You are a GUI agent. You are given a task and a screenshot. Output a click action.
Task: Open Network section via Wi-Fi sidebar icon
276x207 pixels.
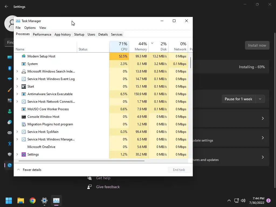coord(10,79)
